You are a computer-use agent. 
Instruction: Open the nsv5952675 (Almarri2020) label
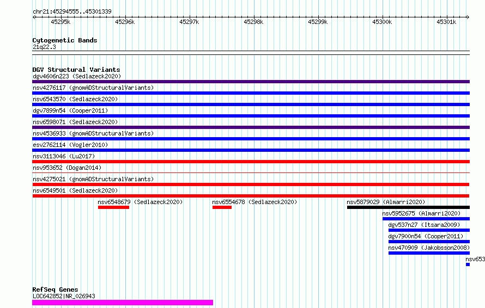(x=421, y=213)
